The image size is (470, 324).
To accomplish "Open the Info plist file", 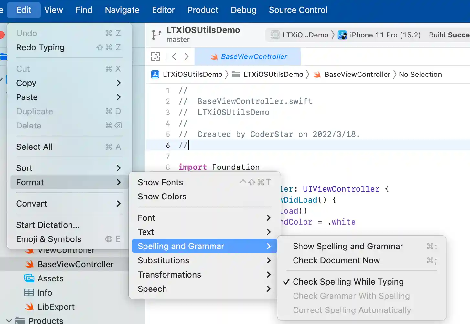I will (x=44, y=293).
